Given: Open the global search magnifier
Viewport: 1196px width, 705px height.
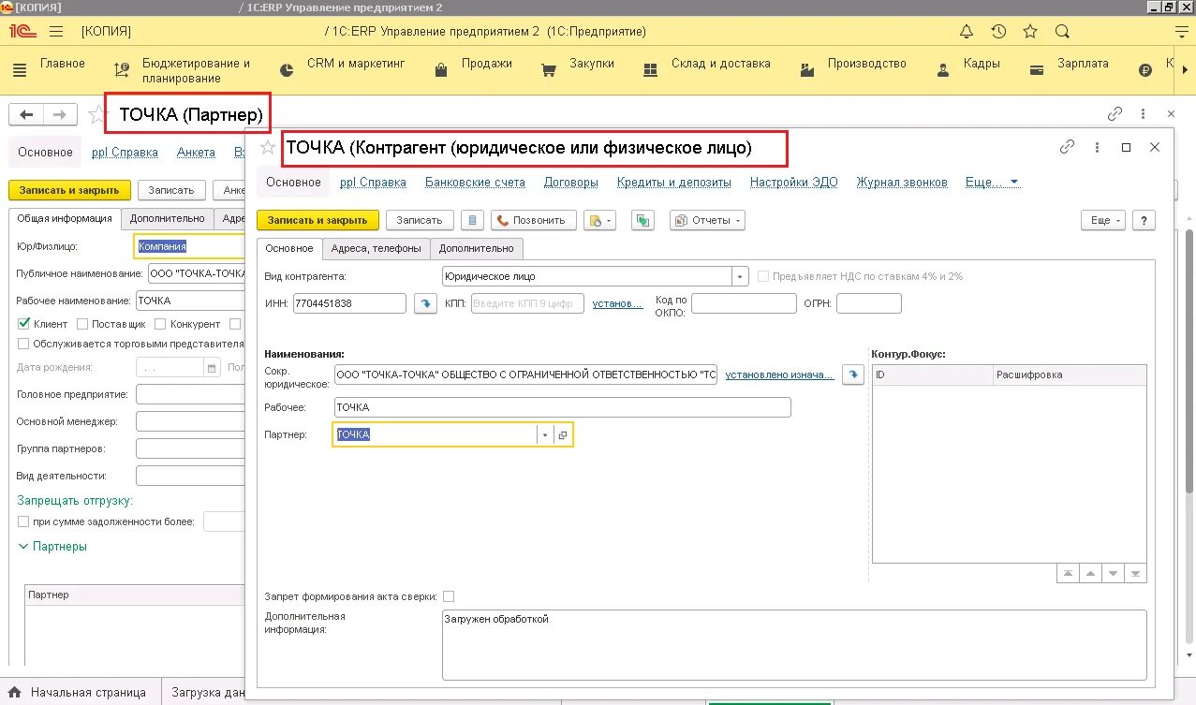Looking at the screenshot, I should 1062,31.
